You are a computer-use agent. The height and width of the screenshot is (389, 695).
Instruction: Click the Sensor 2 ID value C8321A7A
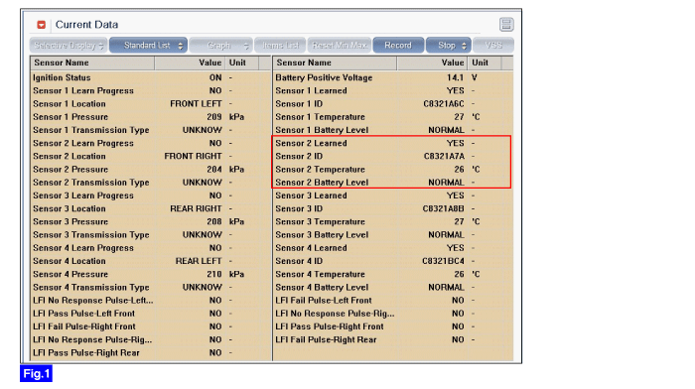point(444,157)
